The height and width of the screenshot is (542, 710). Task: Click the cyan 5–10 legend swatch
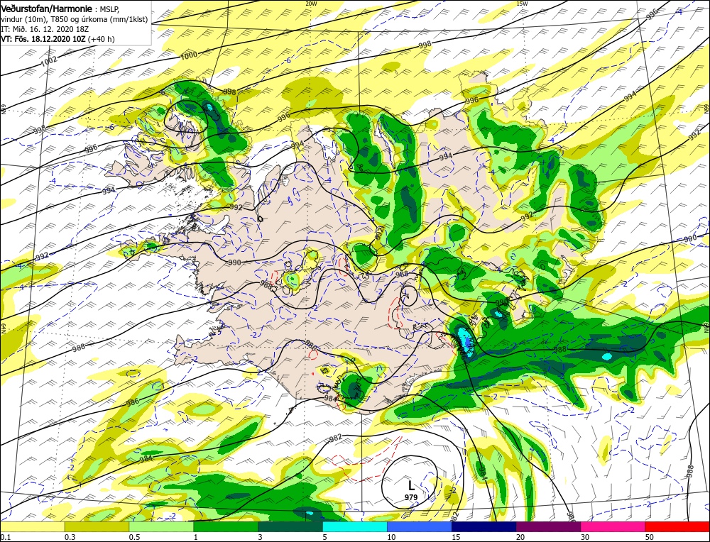tap(355, 526)
